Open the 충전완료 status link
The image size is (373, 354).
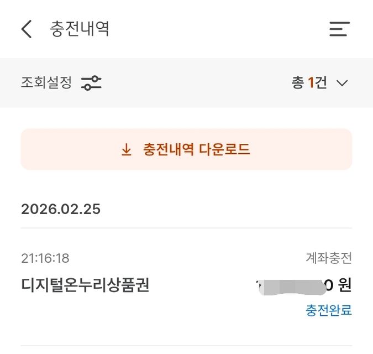[x=329, y=310]
